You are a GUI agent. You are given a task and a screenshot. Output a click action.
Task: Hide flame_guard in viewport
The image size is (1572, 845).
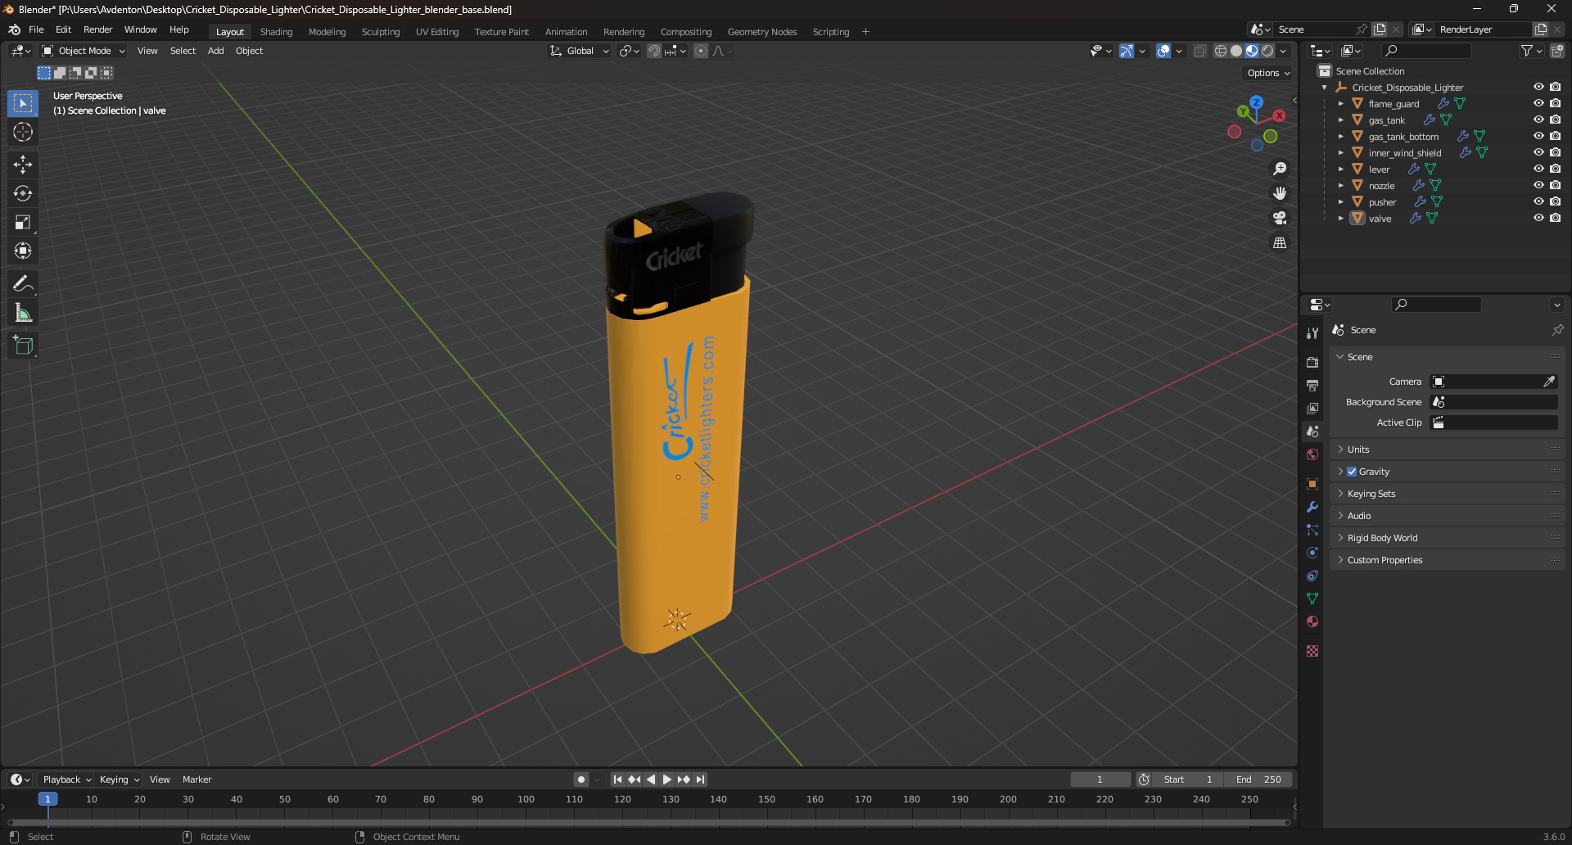1538,104
